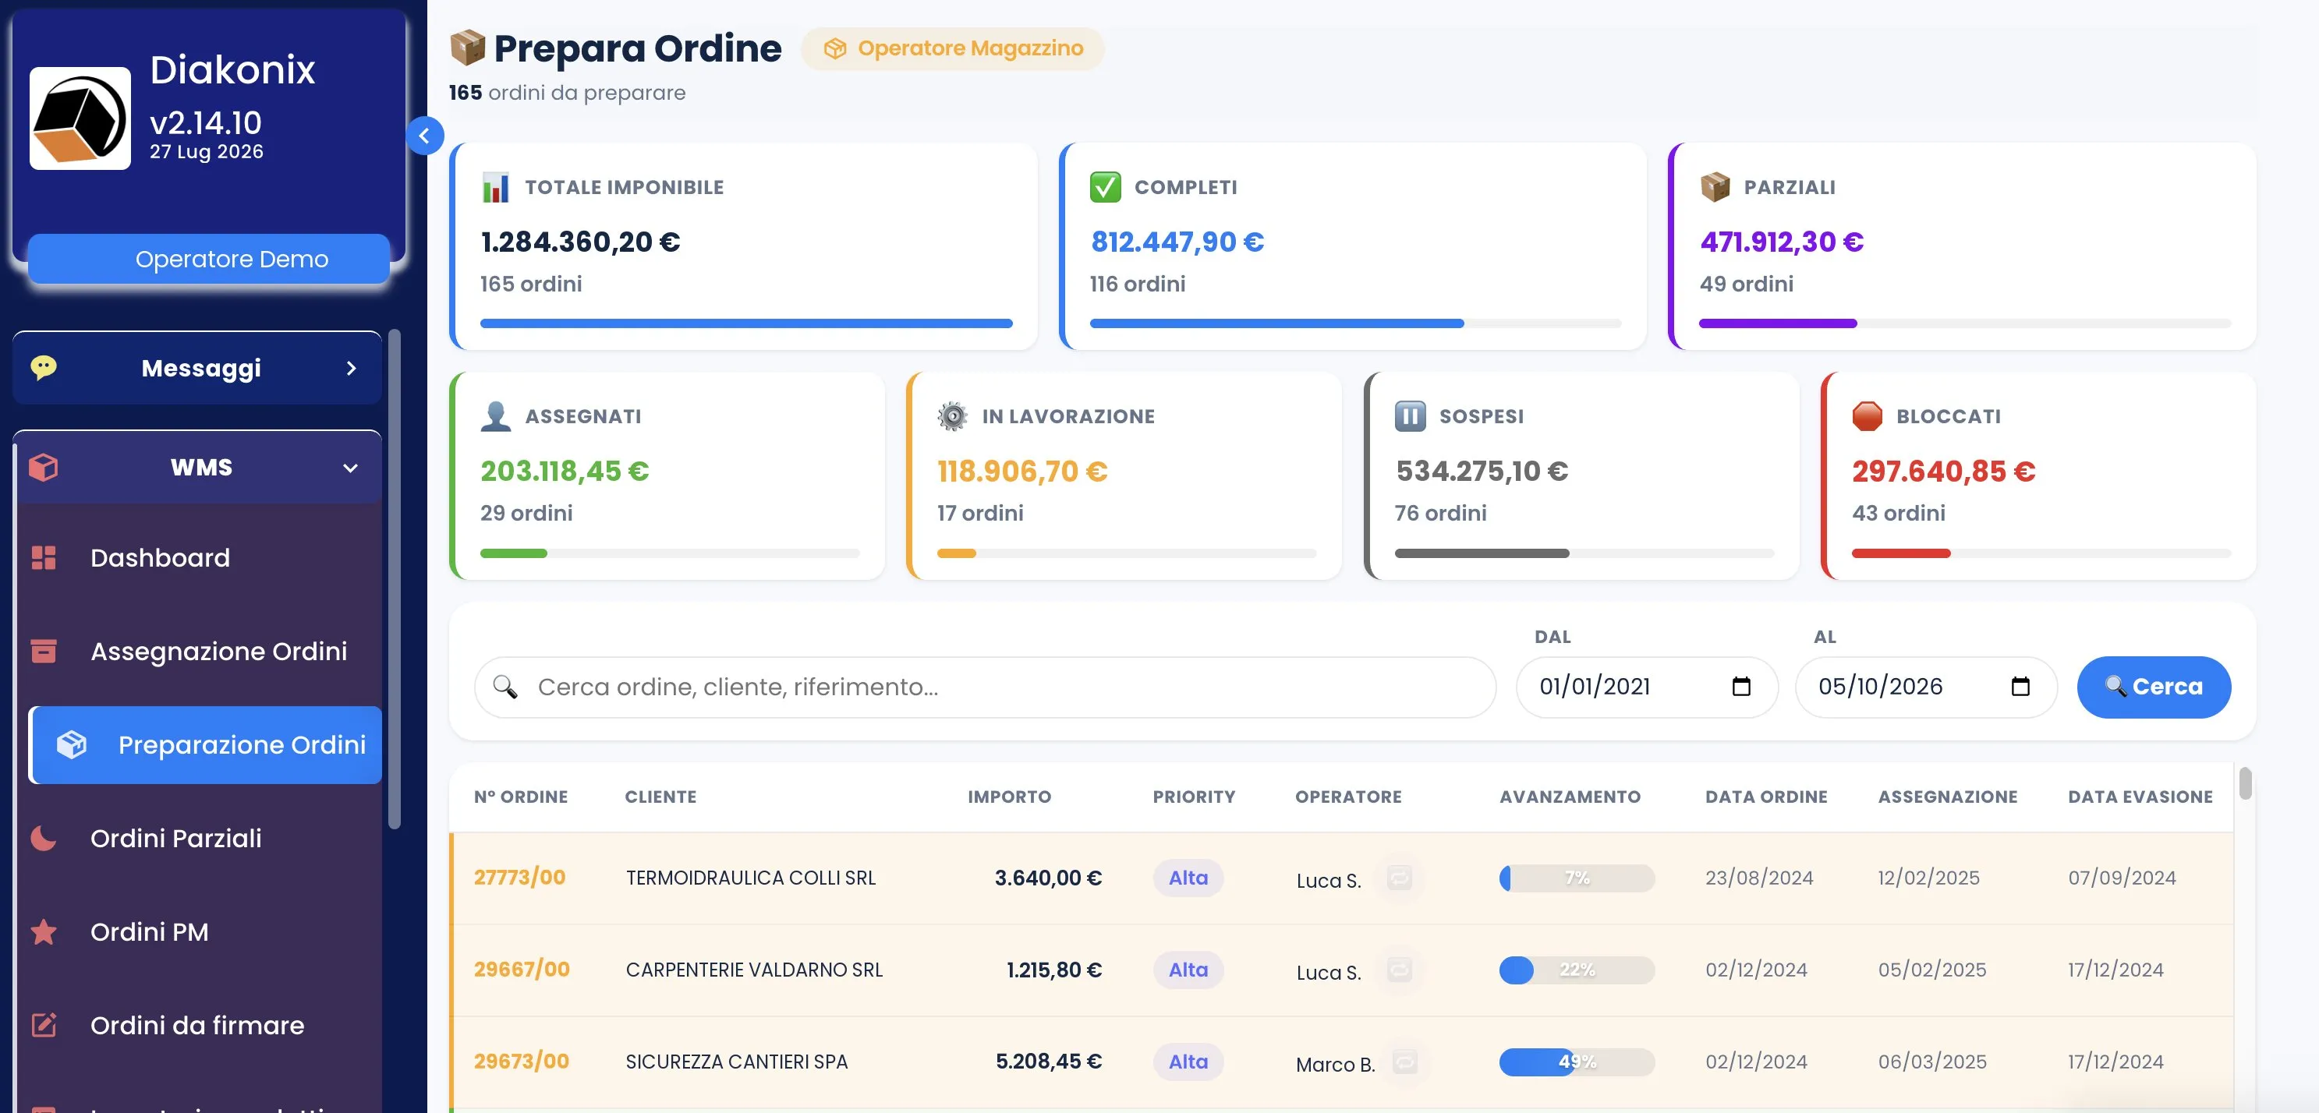Viewport: 2319px width, 1113px height.
Task: Click the Ordini da firmare pencil icon
Action: pyautogui.click(x=43, y=1025)
